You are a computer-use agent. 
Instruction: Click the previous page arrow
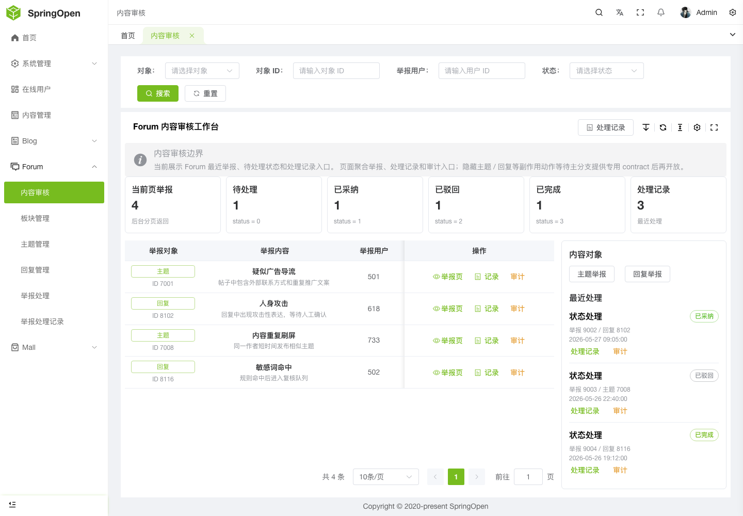coord(435,477)
